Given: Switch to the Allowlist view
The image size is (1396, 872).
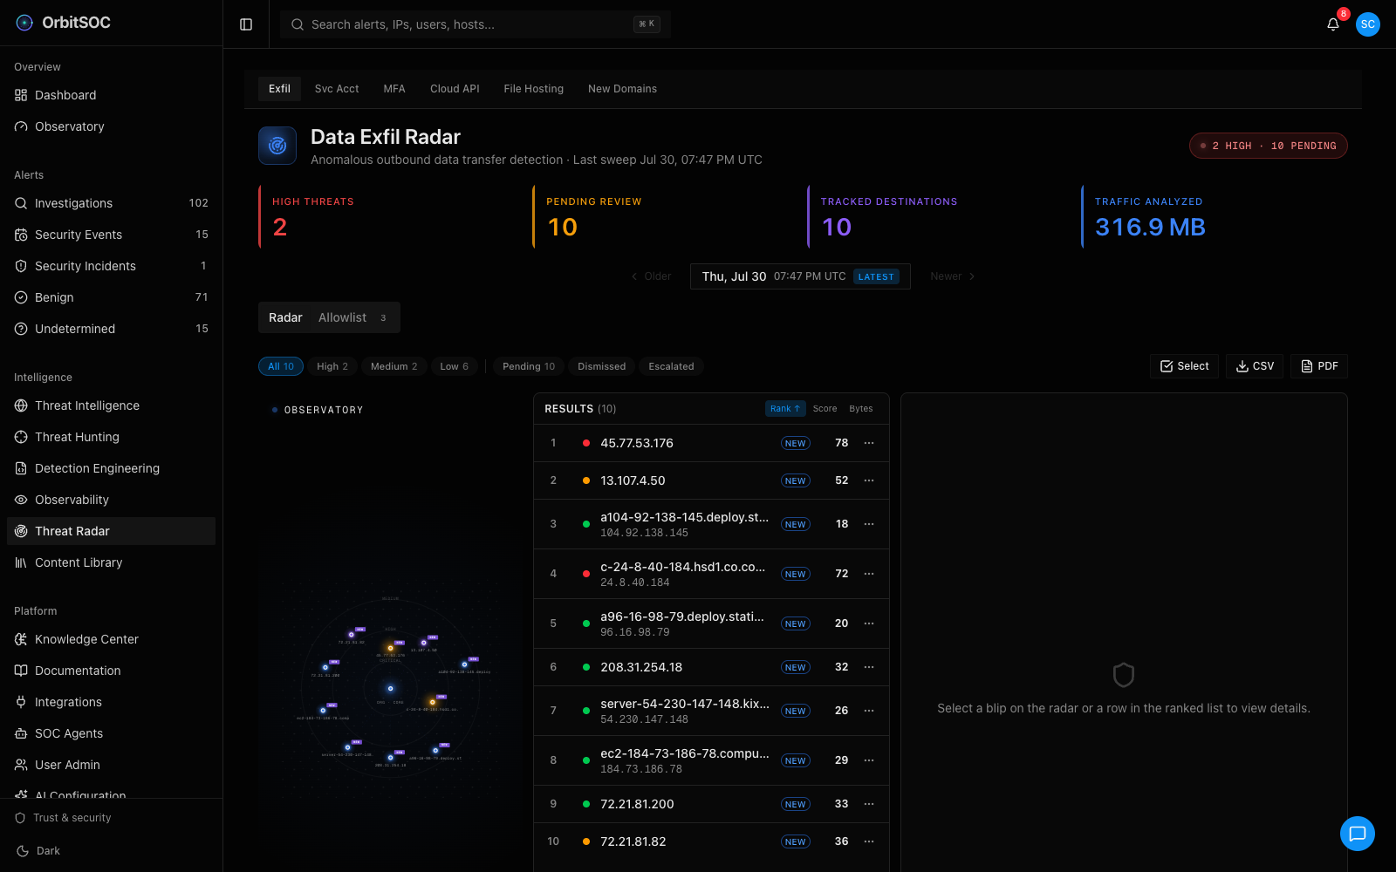Looking at the screenshot, I should coord(352,317).
